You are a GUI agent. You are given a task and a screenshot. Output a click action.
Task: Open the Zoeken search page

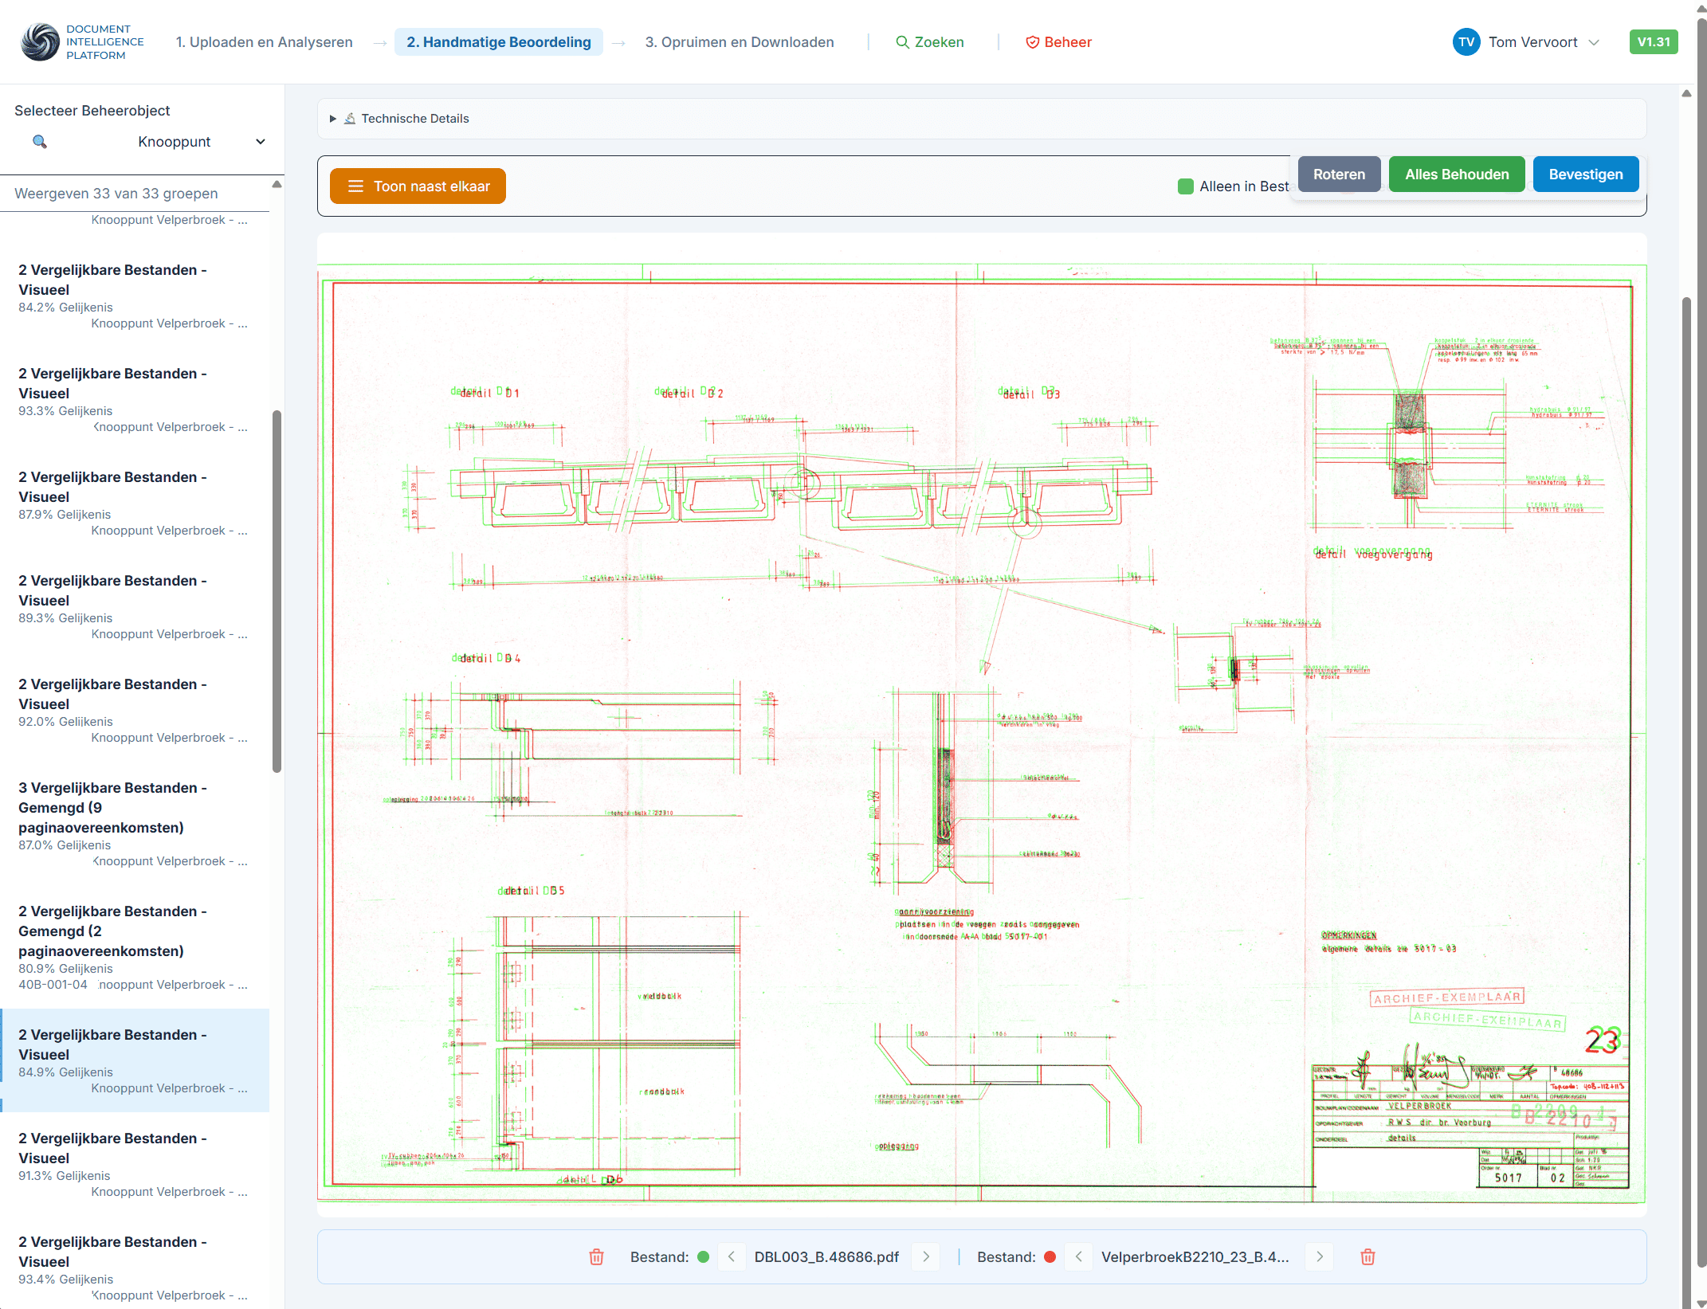(929, 42)
